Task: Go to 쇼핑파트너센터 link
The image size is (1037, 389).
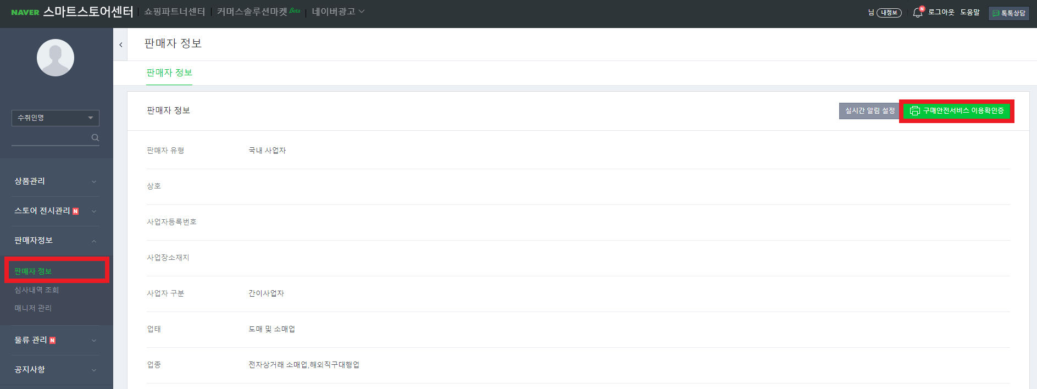Action: coord(175,12)
